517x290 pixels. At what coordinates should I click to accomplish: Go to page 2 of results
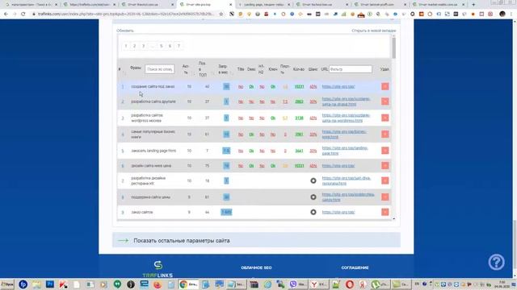(x=134, y=46)
